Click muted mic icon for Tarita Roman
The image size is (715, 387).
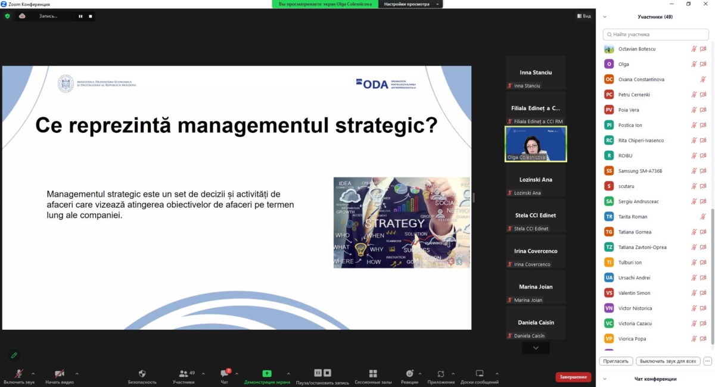point(703,217)
